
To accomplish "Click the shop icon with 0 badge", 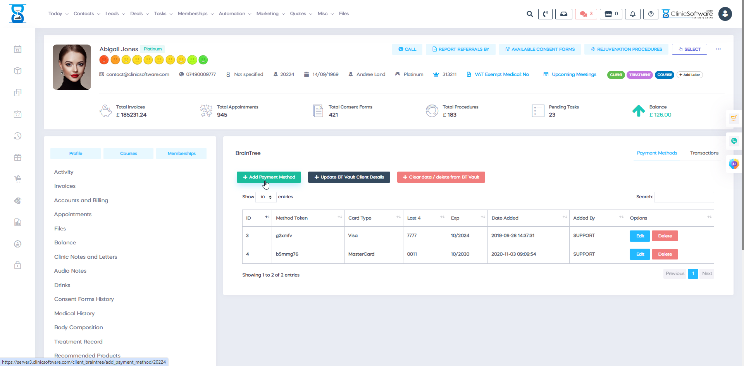I will pos(611,14).
